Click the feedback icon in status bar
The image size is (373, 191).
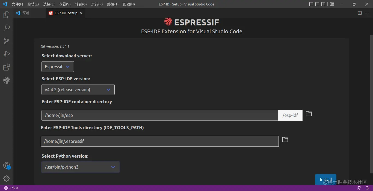359,188
